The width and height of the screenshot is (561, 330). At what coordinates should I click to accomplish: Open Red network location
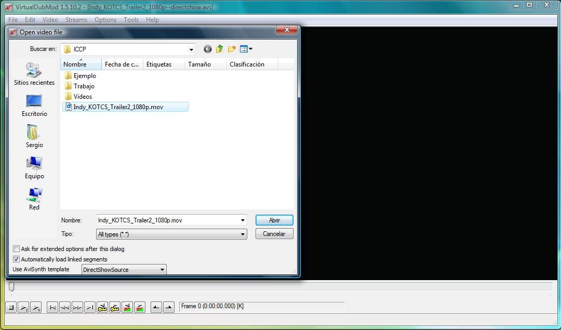pos(34,199)
